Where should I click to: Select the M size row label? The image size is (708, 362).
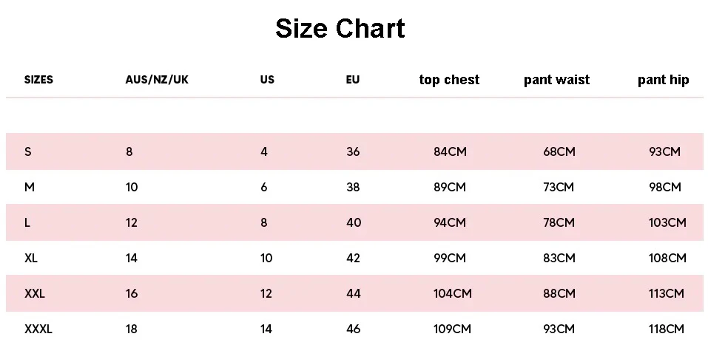point(30,188)
